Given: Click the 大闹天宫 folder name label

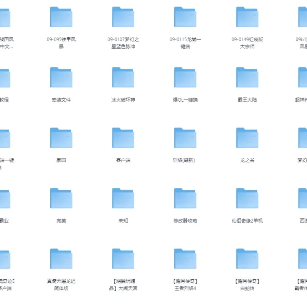Looking at the screenshot, I should coord(123,285).
